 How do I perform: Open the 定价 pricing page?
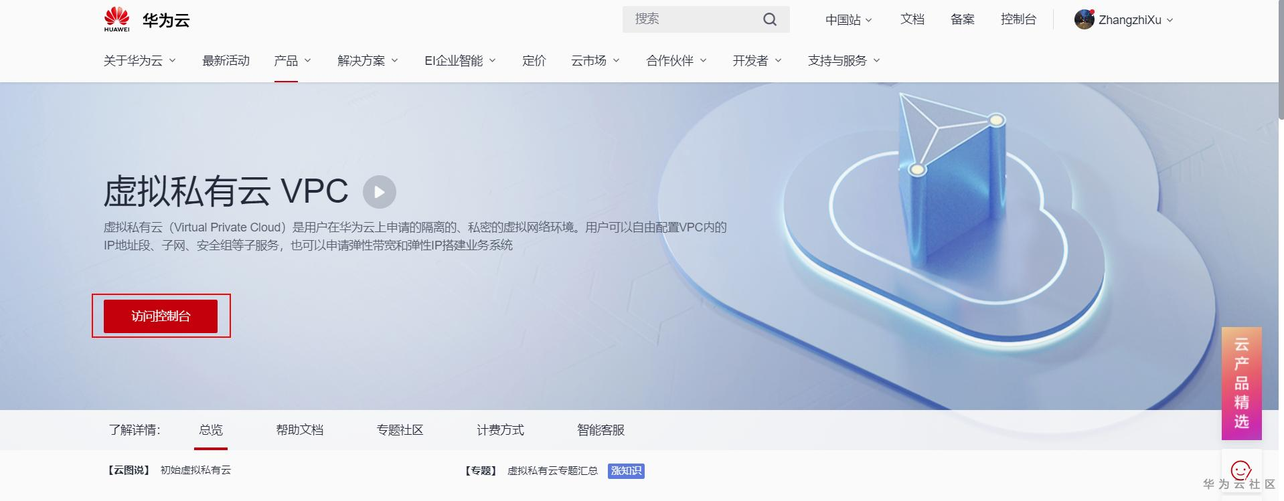click(x=534, y=61)
